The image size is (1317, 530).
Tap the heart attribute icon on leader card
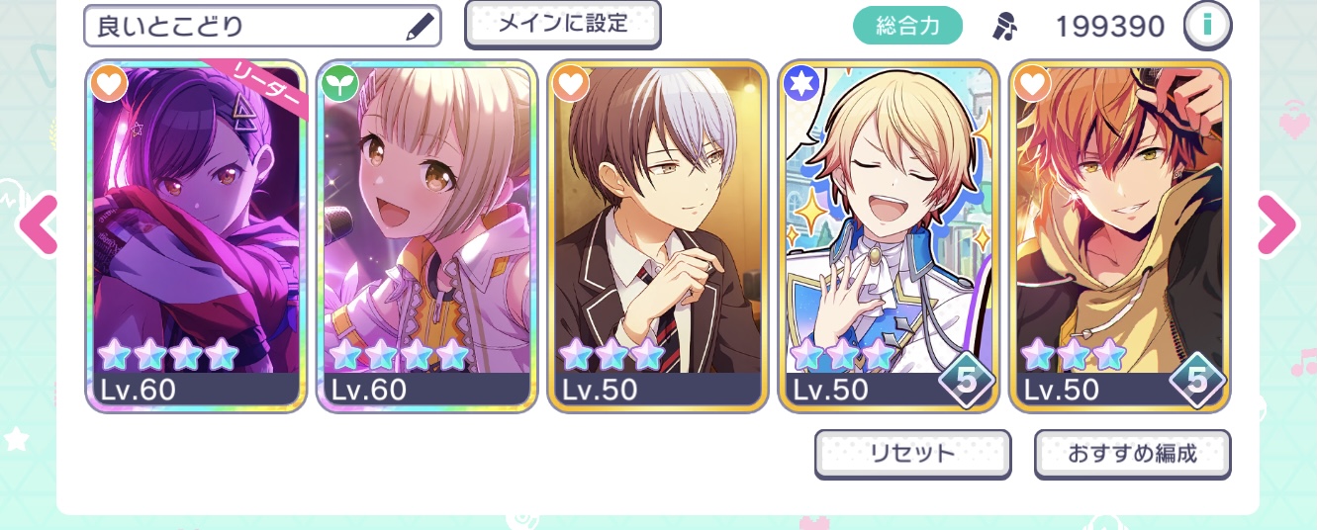tap(109, 84)
